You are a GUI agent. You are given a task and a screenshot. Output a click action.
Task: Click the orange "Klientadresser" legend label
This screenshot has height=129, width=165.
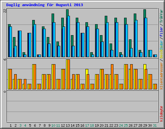pos(161,76)
